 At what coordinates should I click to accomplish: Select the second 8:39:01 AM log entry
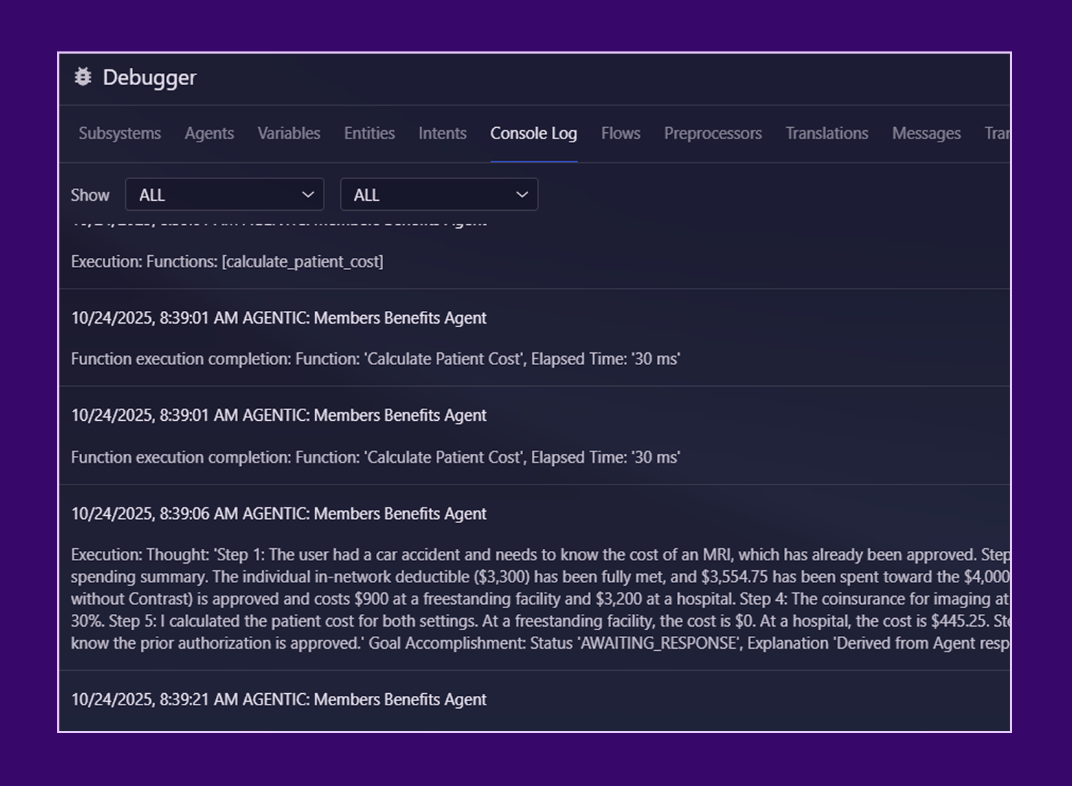(x=279, y=416)
